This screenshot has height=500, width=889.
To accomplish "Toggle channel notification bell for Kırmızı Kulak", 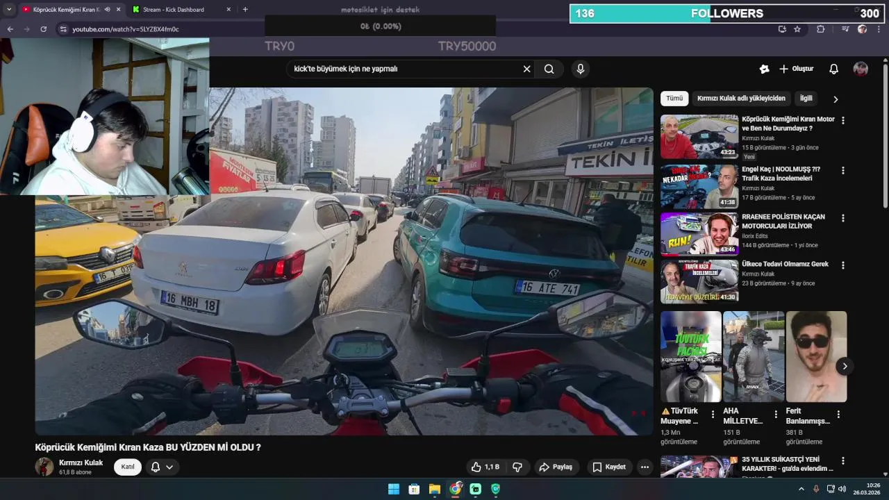I will 161,467.
